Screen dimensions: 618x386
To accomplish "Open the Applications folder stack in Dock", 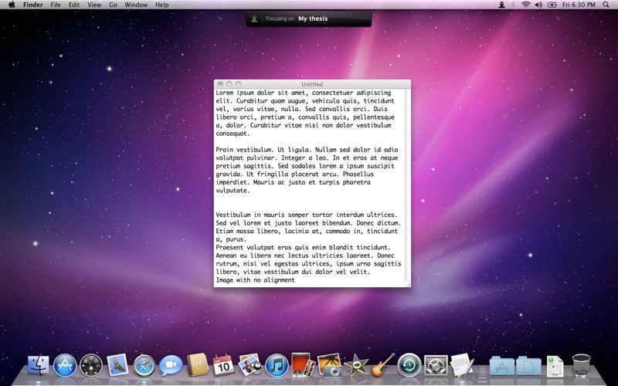I will (x=501, y=366).
